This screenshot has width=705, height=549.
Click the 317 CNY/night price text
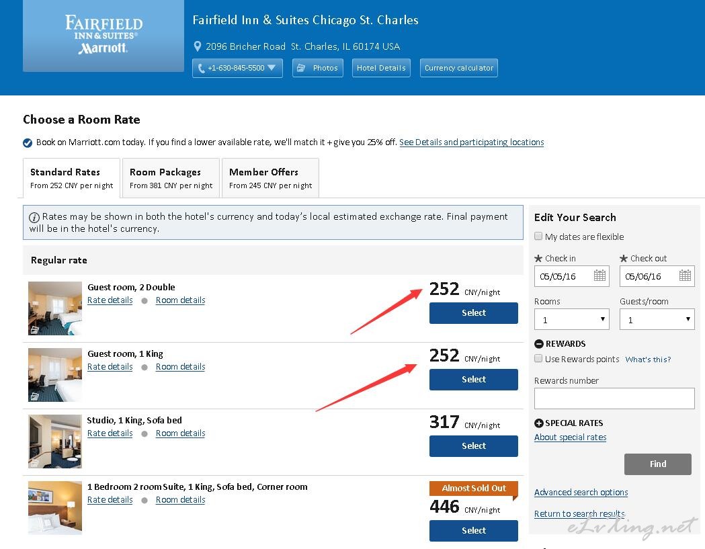point(464,422)
